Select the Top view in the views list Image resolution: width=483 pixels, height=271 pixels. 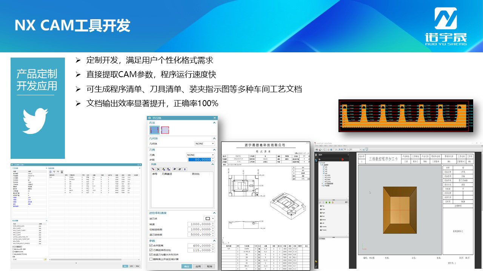(322, 206)
